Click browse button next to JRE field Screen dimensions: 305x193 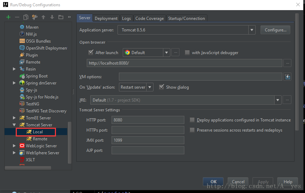(287, 100)
